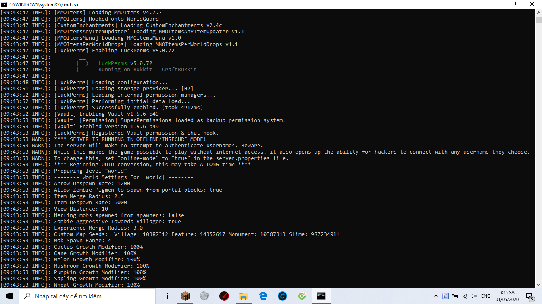Click "Experience Merge Radius: 3.0" line
542x304 pixels.
(x=71, y=228)
